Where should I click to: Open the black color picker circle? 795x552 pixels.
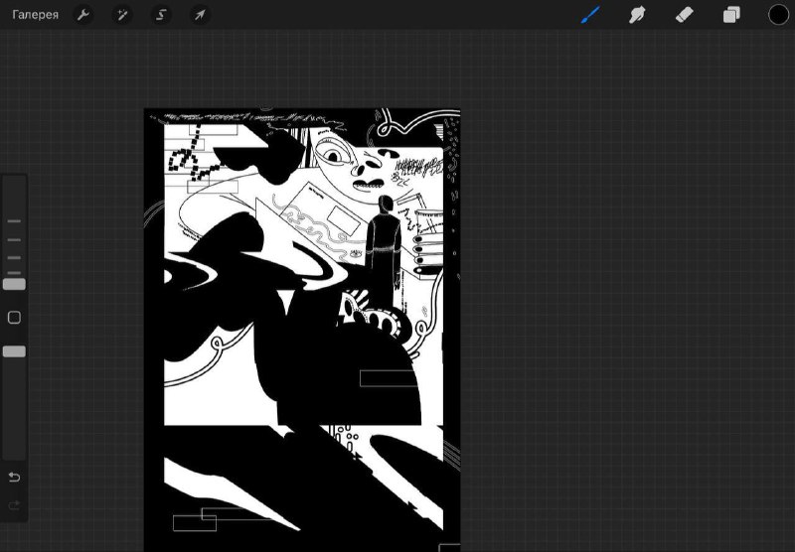point(778,15)
